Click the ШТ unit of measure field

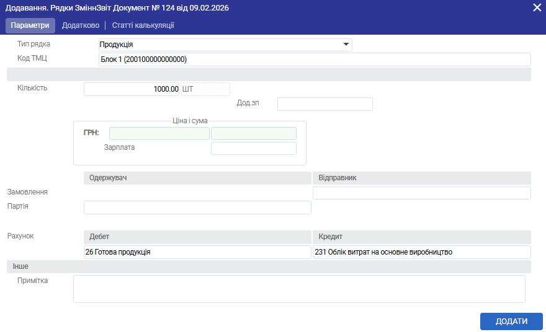tap(205, 89)
